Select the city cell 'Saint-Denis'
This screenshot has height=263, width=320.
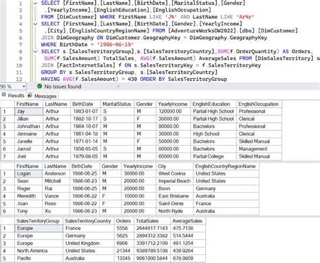tap(175, 204)
